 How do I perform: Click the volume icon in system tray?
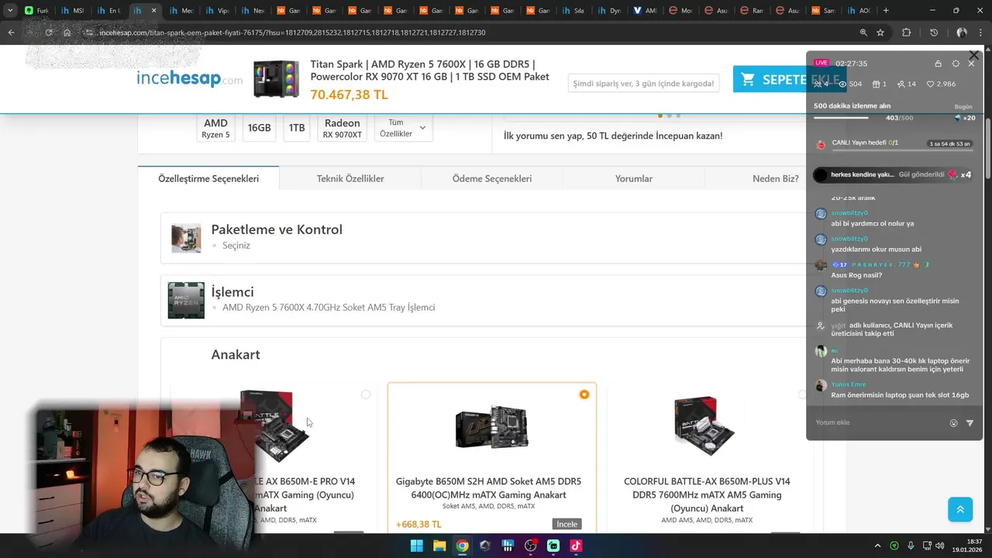point(942,546)
